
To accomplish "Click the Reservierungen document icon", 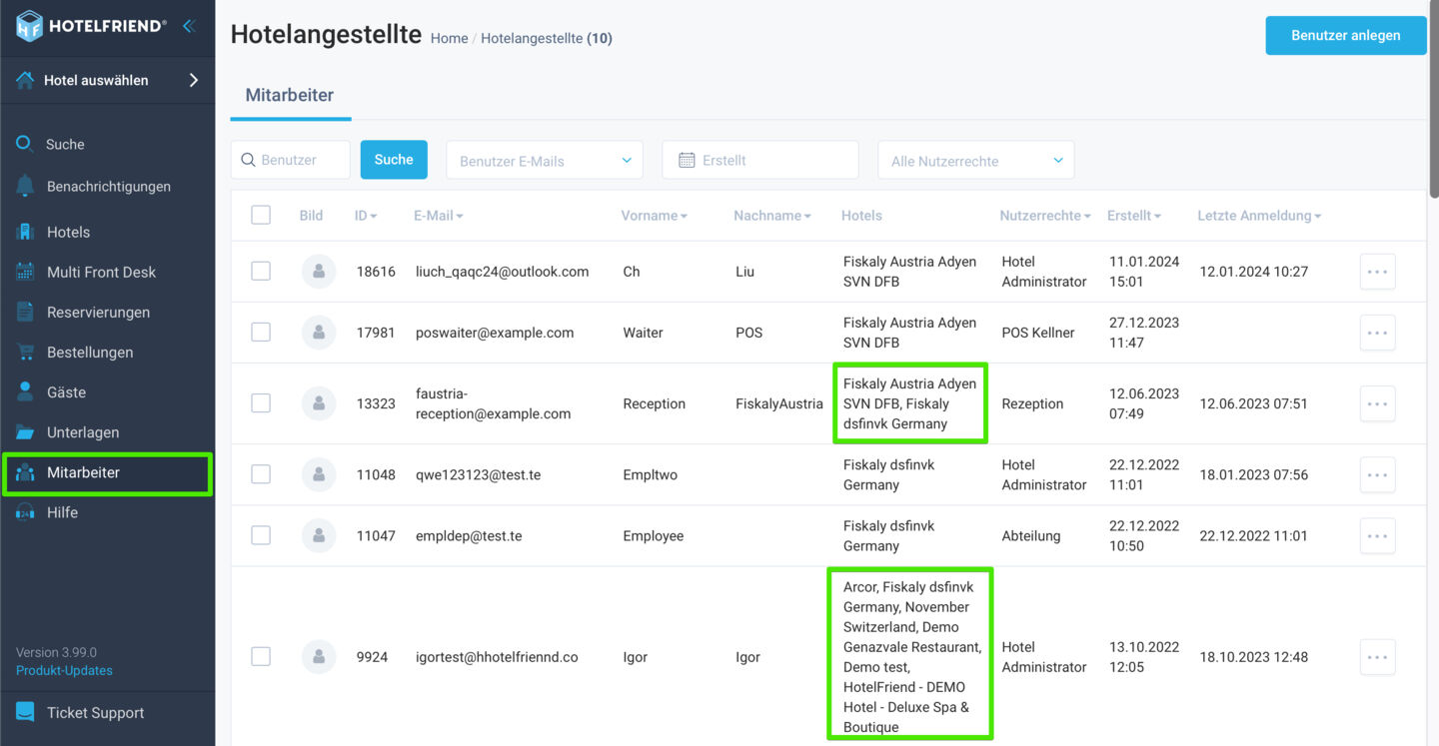I will [25, 312].
